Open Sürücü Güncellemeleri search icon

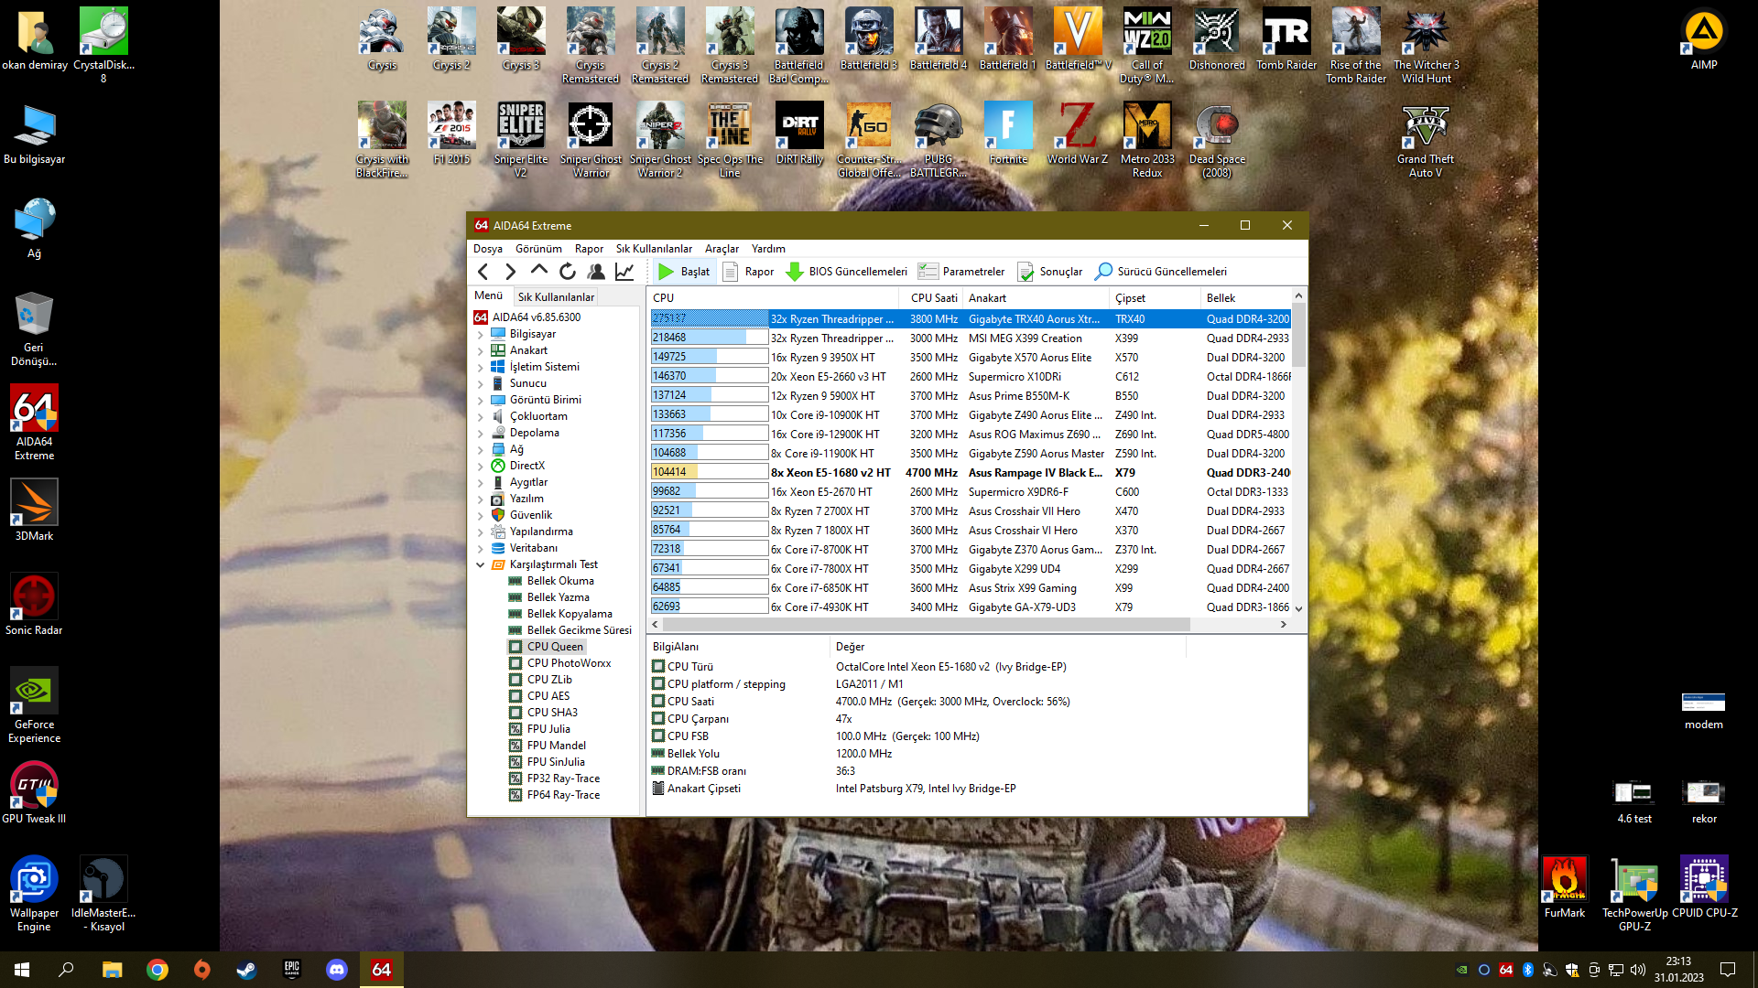[1104, 272]
